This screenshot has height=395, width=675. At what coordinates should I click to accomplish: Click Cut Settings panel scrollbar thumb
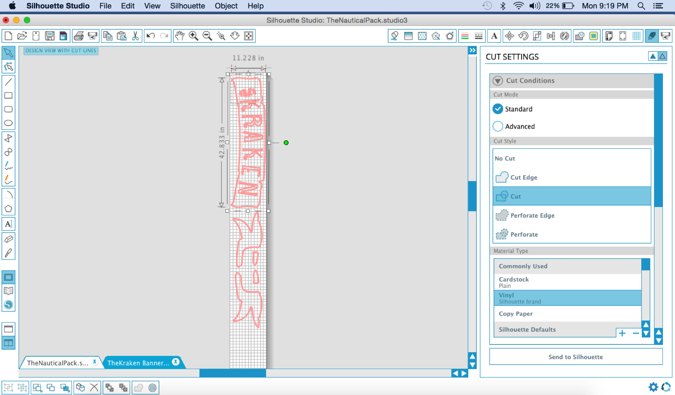[x=659, y=140]
